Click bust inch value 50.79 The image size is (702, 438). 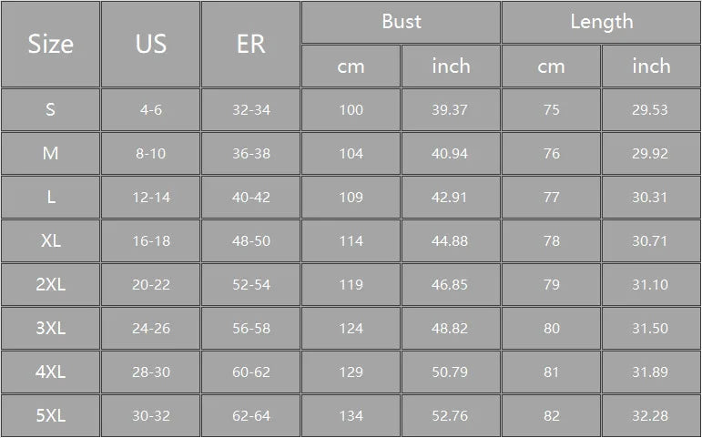point(451,372)
